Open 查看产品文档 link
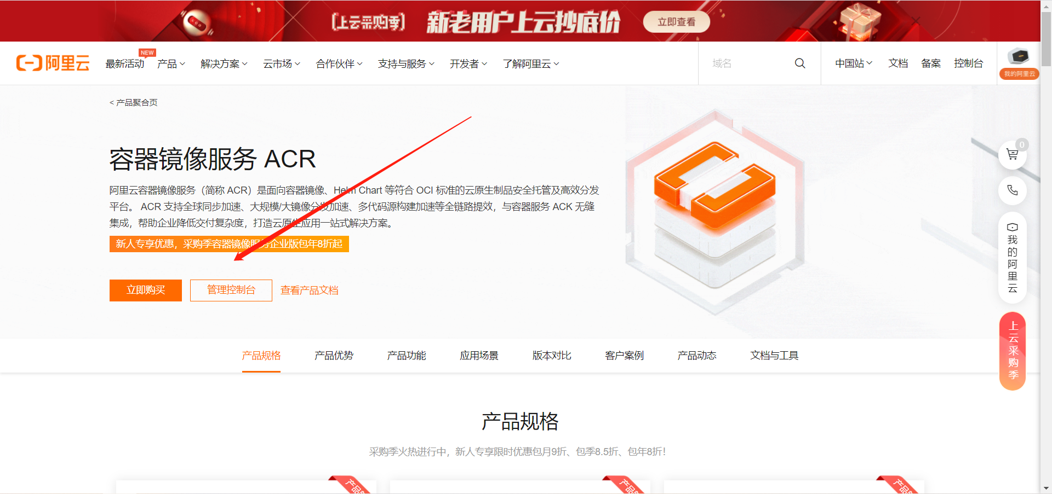The height and width of the screenshot is (494, 1052). (310, 290)
